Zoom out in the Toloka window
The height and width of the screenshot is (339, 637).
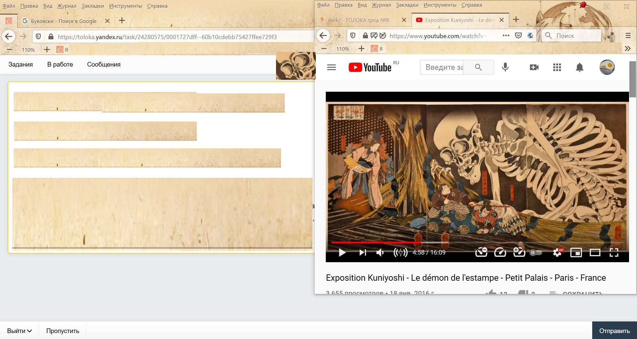pyautogui.click(x=9, y=50)
